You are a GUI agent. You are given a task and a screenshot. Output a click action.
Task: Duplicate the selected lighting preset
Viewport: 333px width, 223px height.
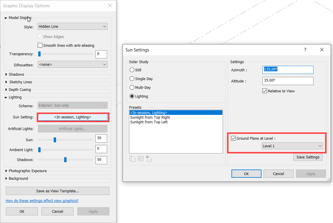pos(132,158)
